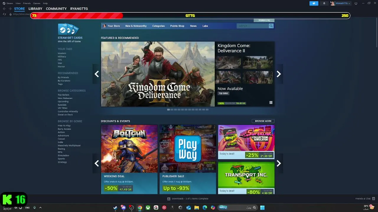
Task: Go forward with the navigation forward arrow
Action: tap(10, 9)
